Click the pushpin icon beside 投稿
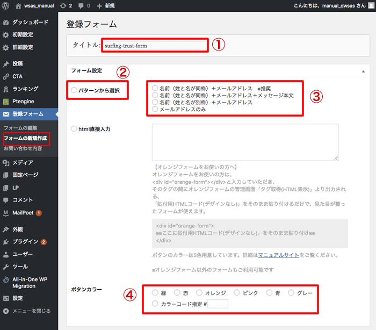Viewport: 376px width, 330px height. (6, 63)
